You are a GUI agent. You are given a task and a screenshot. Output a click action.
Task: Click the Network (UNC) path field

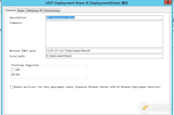pyautogui.click(x=104, y=51)
